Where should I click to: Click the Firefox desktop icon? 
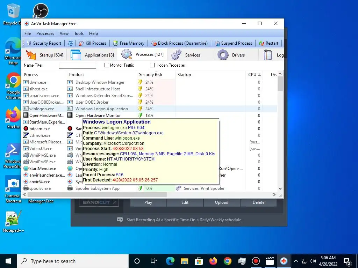click(x=13, y=118)
